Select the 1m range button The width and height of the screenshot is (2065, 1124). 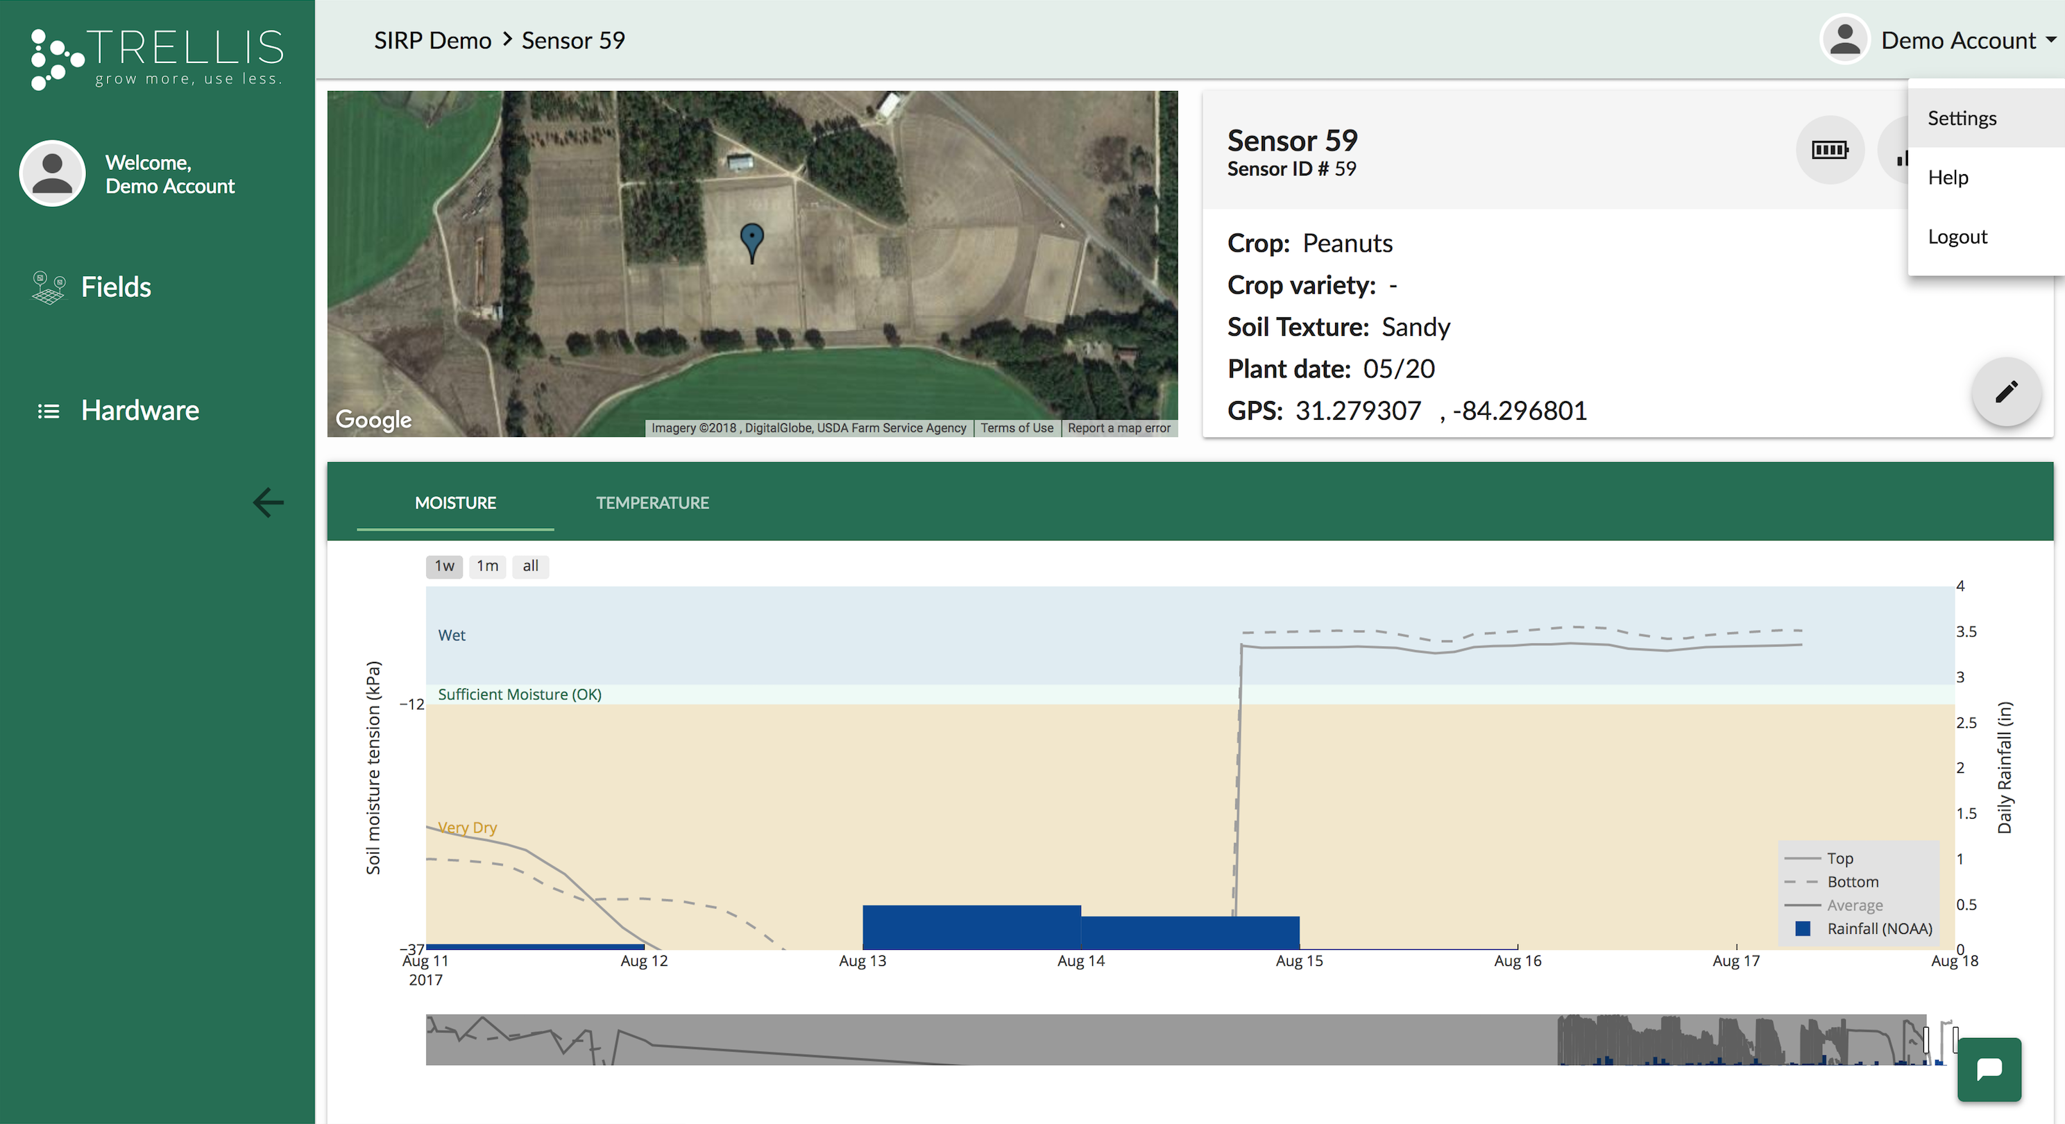point(487,566)
